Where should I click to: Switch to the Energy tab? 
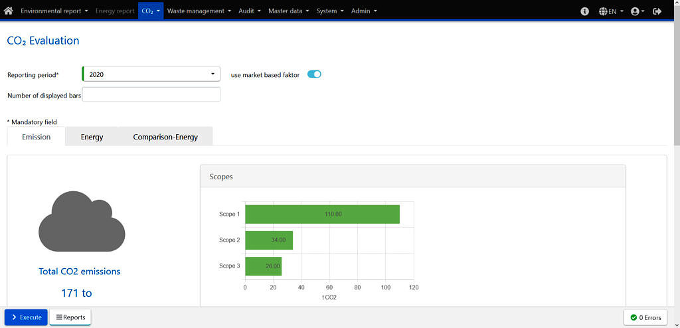92,137
